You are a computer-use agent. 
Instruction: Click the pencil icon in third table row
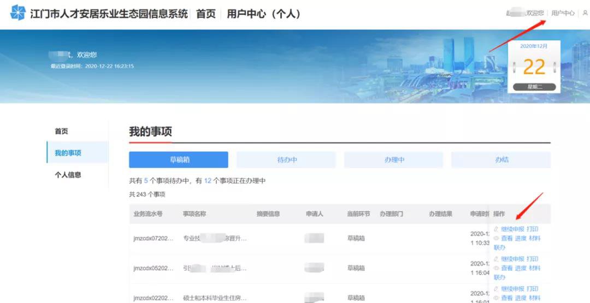pyautogui.click(x=496, y=289)
